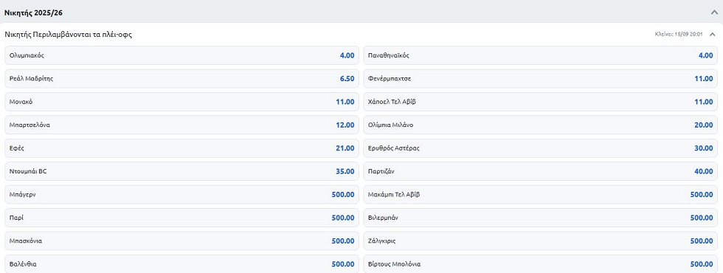Select Βιλερμπάν outright at 500.00
The height and width of the screenshot is (273, 723).
pos(540,218)
